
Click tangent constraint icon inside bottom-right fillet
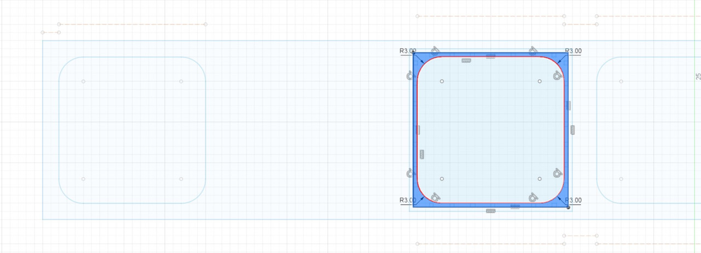[x=558, y=173]
